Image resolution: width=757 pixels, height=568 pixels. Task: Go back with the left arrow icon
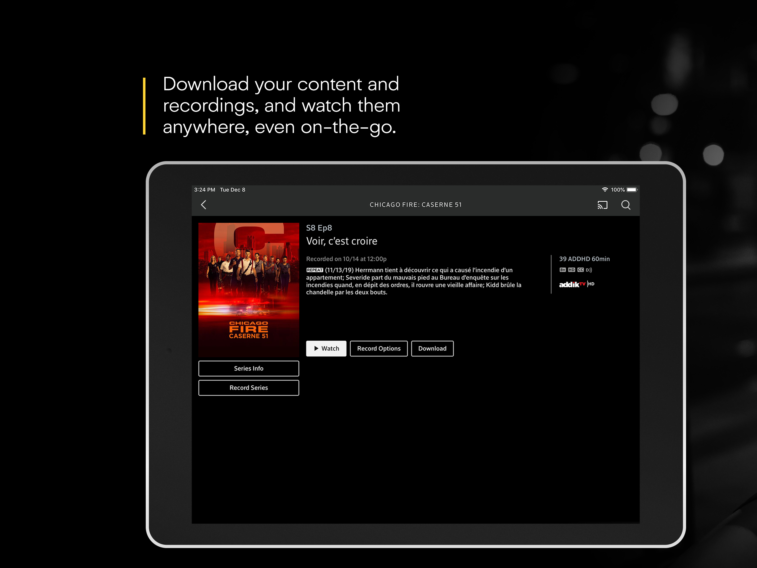pyautogui.click(x=204, y=205)
